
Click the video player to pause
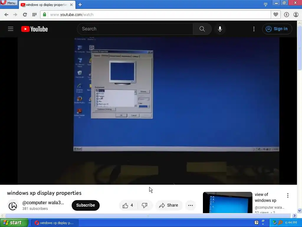click(148, 111)
